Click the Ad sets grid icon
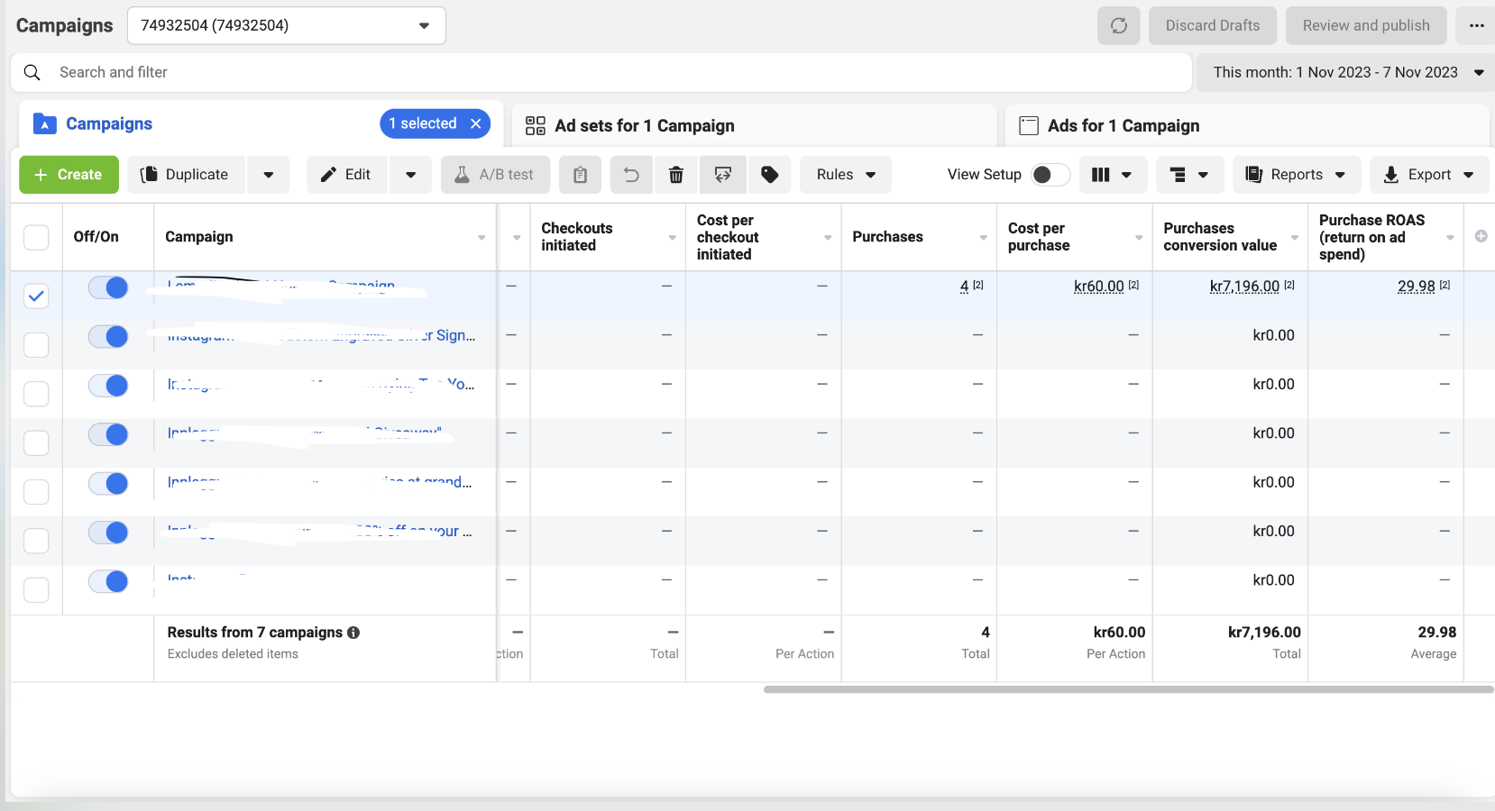This screenshot has width=1495, height=811. coord(536,125)
